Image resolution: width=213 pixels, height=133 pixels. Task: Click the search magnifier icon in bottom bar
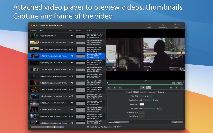(55, 127)
